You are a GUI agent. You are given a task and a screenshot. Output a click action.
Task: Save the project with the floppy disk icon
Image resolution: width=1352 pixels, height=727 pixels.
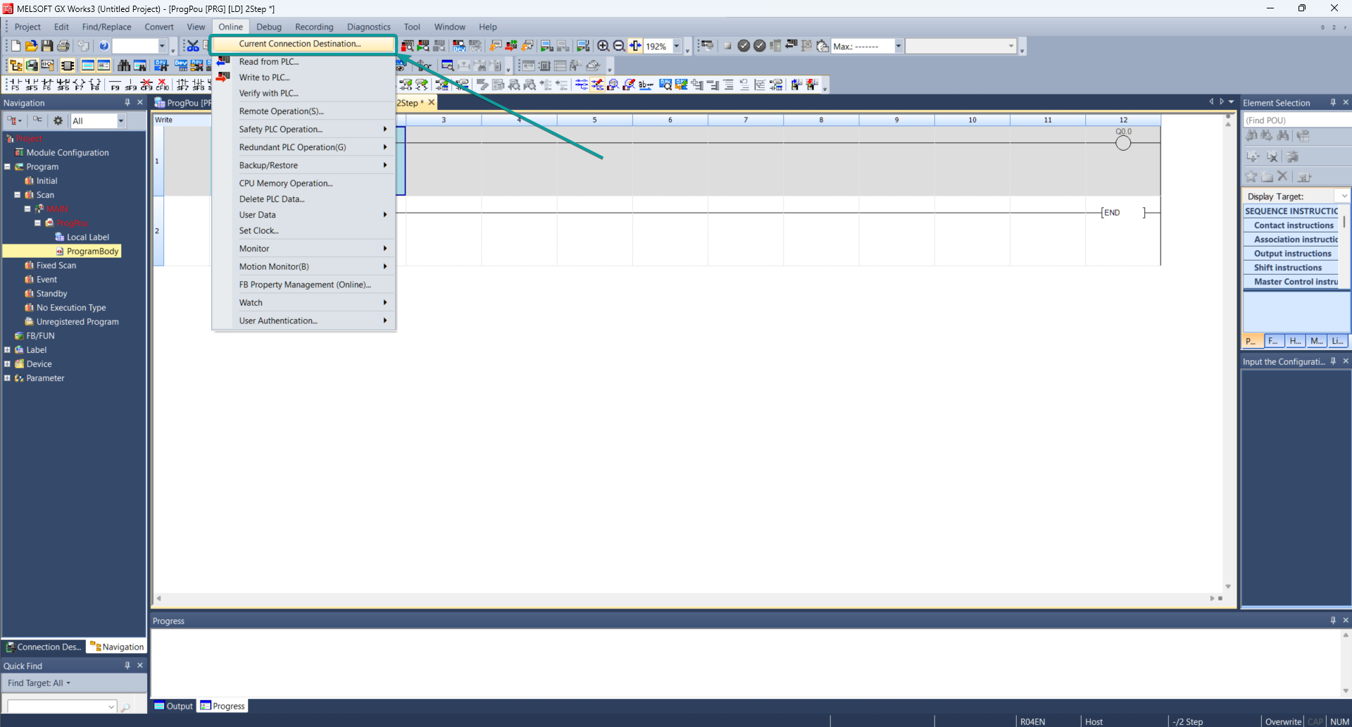pos(47,46)
